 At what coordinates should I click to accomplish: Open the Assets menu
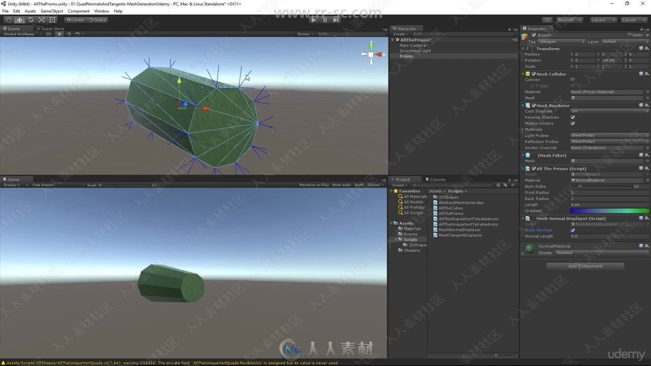[31, 11]
